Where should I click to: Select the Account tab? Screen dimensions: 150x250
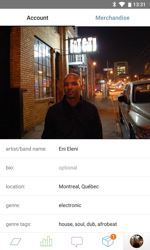(x=38, y=18)
